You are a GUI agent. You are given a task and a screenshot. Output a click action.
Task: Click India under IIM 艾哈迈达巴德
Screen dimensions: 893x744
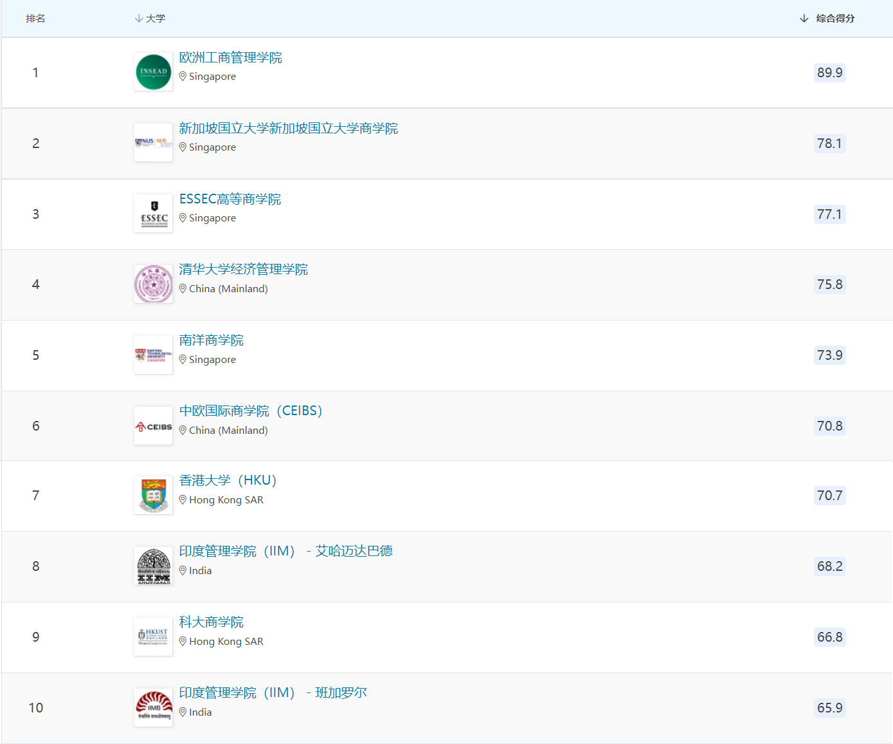[200, 571]
